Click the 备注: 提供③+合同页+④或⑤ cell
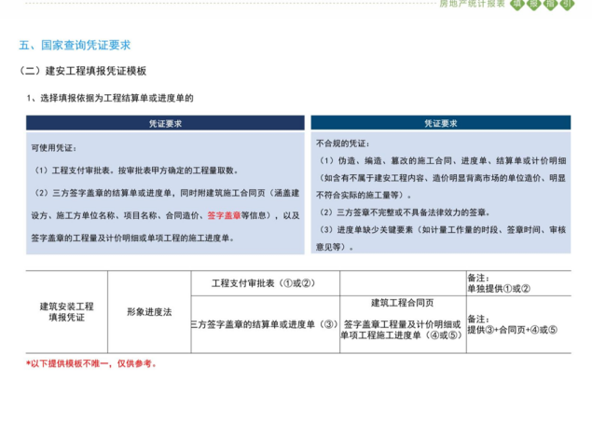 point(518,323)
